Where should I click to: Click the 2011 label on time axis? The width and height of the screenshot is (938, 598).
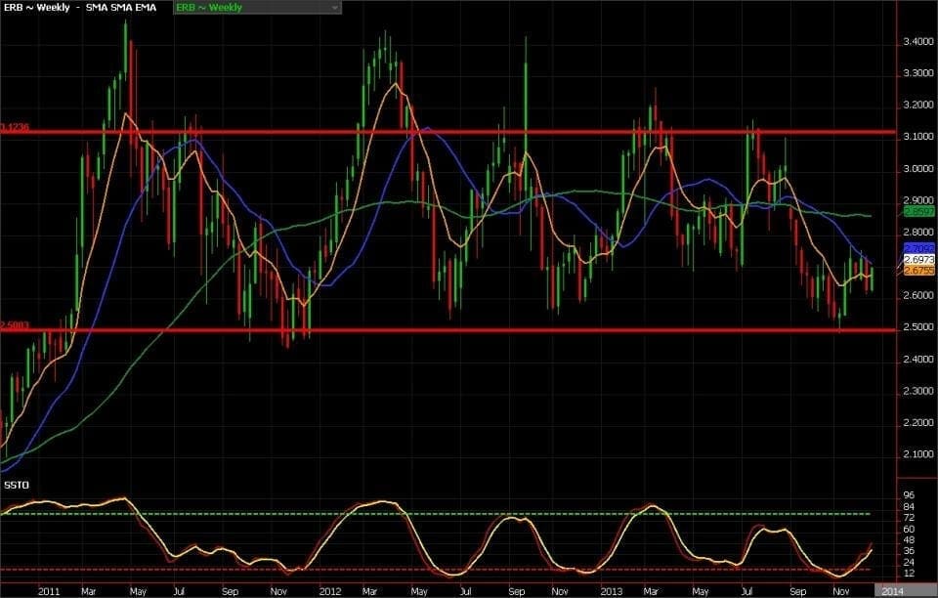point(50,591)
